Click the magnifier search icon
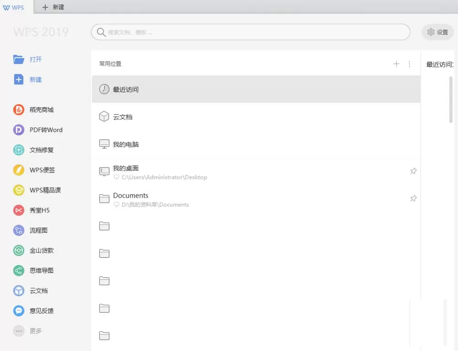 [101, 32]
